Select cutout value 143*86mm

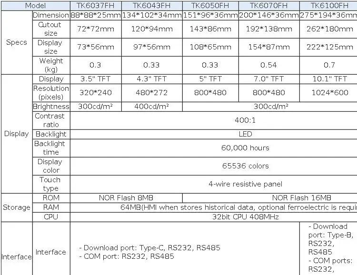210,29
